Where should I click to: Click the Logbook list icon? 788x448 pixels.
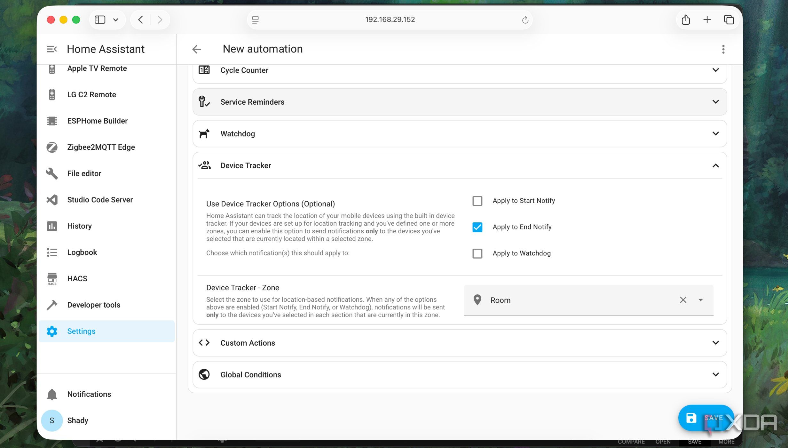(x=52, y=252)
